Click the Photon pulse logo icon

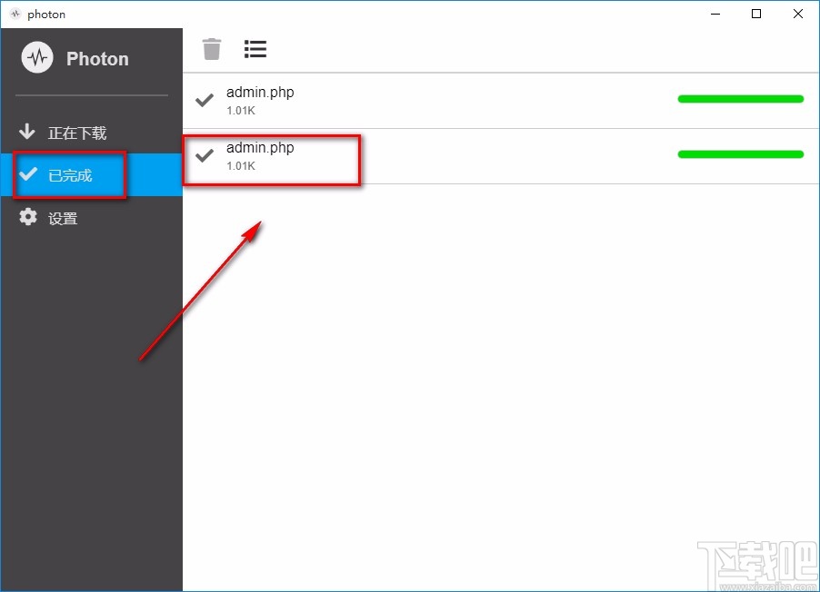pos(37,57)
